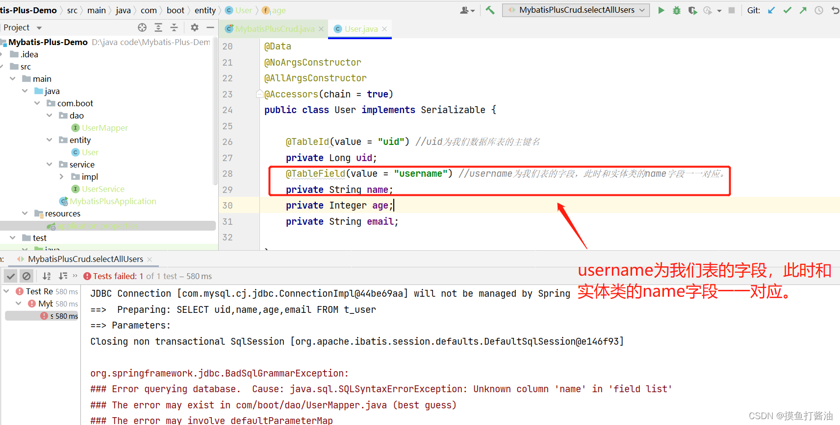Show Git history clock icon
This screenshot has height=425, width=840.
(819, 10)
